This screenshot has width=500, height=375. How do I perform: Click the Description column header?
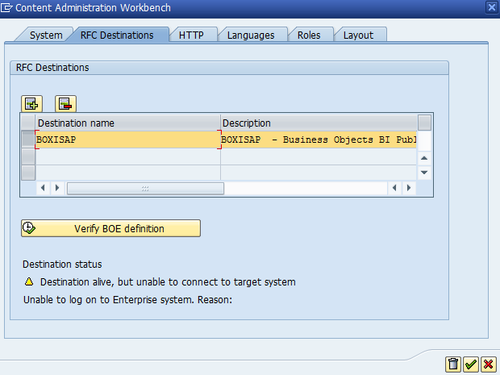(x=319, y=123)
